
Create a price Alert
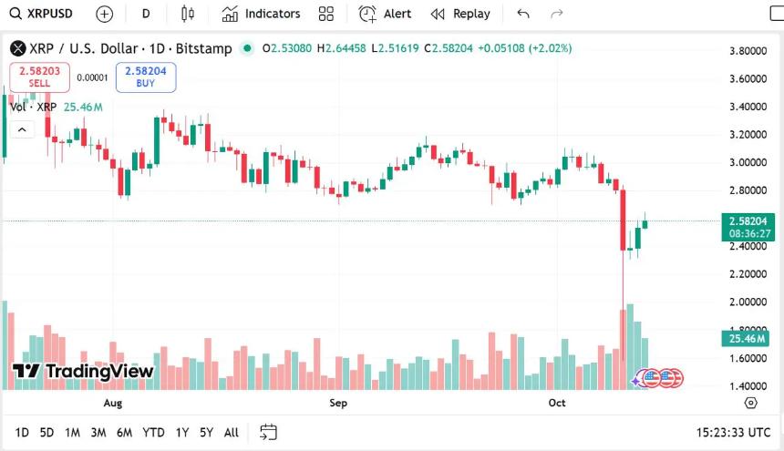point(385,14)
